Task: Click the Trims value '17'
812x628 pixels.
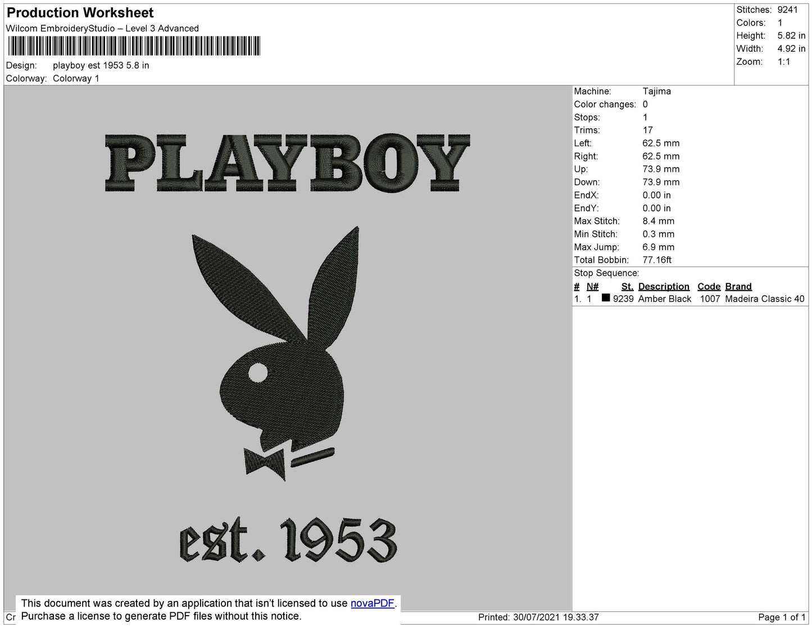Action: (x=648, y=130)
